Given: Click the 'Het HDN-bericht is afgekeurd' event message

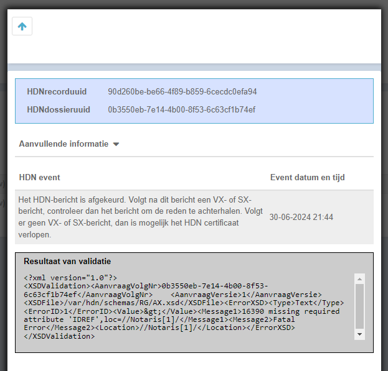Looking at the screenshot, I should [x=140, y=217].
